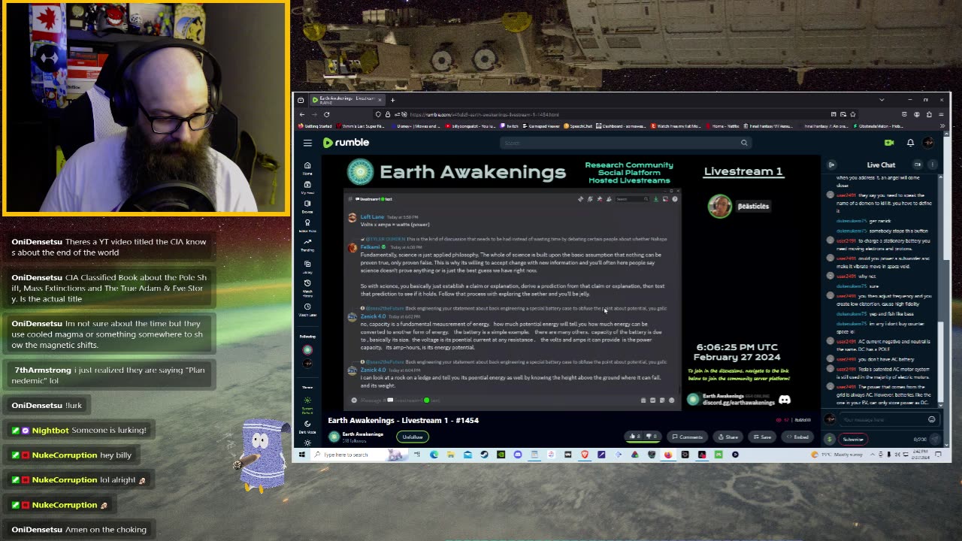Open Brave browser from taskbar
The height and width of the screenshot is (541, 962).
click(585, 455)
